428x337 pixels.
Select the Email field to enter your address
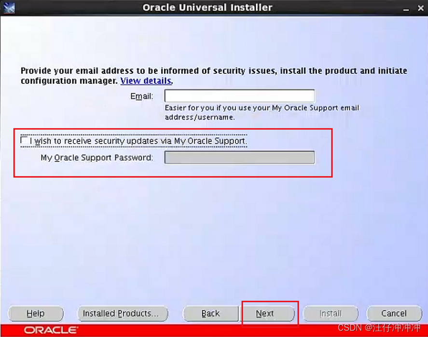pos(239,95)
